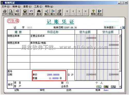The height and width of the screenshot is (95, 129).
Task: Open the 工具 menu
Action: 38,6
